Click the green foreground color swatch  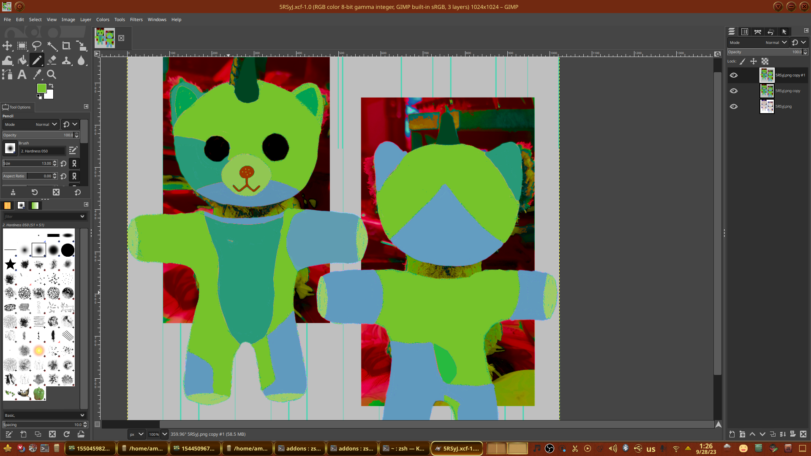click(41, 88)
